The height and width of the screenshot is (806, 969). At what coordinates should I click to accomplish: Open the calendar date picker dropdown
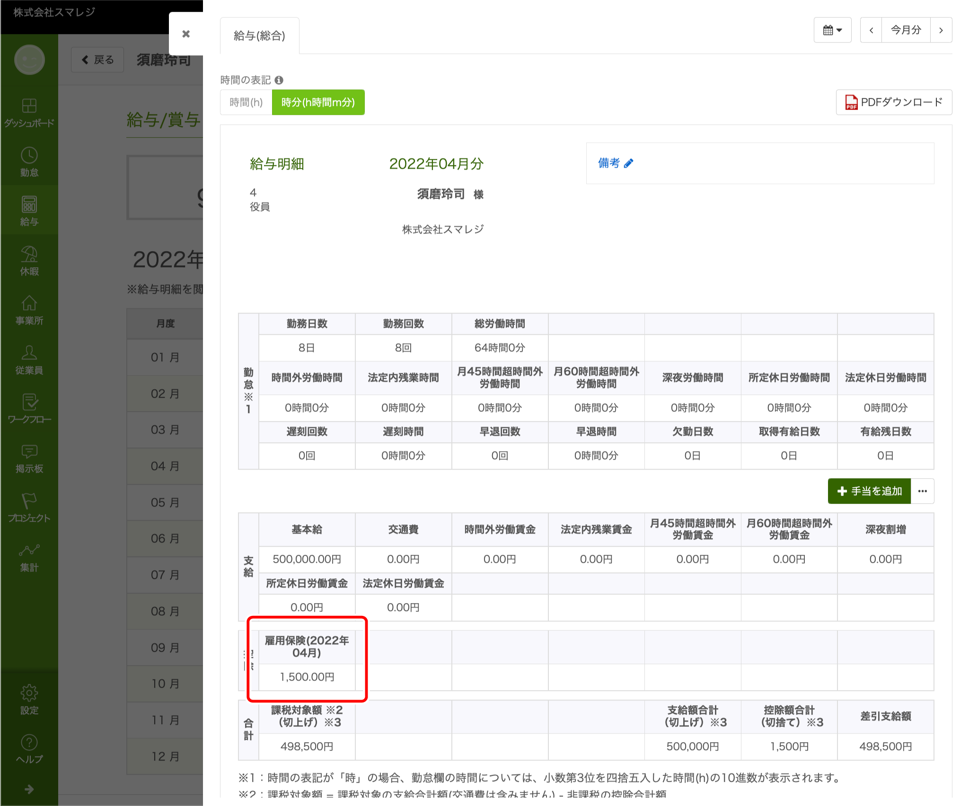[832, 30]
